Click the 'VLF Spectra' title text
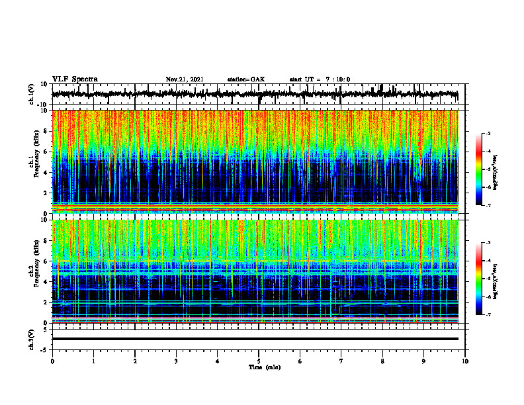Image resolution: width=524 pixels, height=405 pixels. point(75,79)
